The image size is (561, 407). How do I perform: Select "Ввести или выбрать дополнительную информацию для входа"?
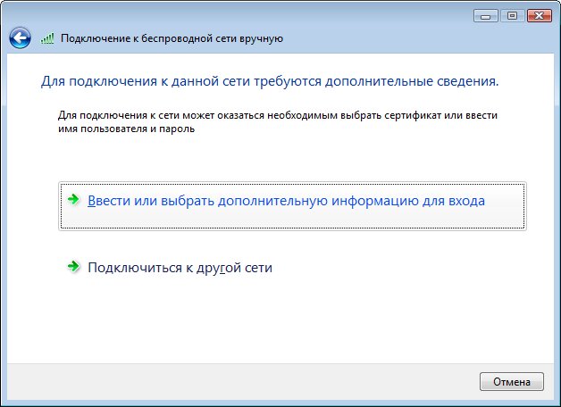click(287, 202)
